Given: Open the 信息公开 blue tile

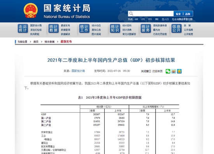Looking at the screenshot, I should (x=176, y=28).
